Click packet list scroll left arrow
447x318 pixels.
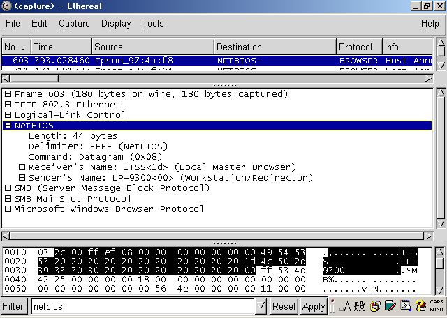[6, 79]
